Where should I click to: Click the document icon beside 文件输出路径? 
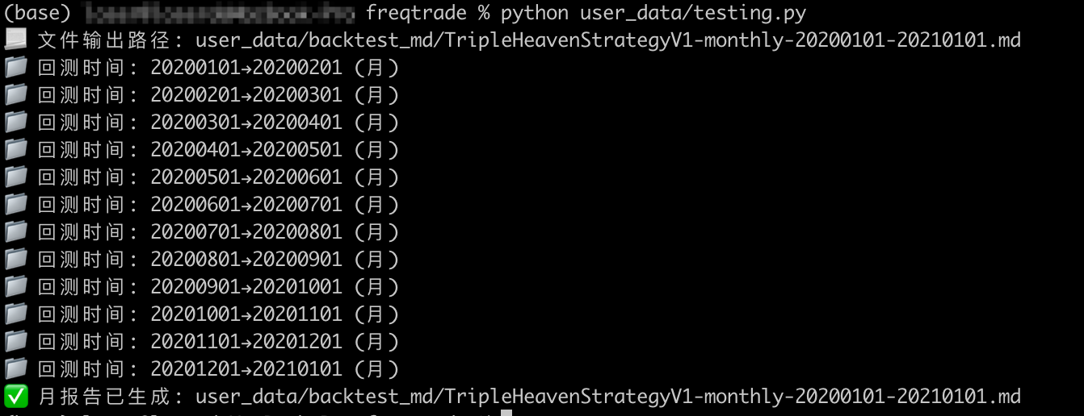tap(15, 40)
